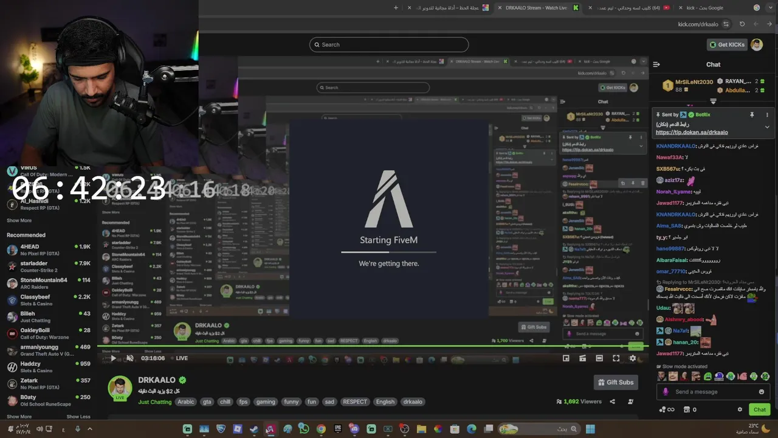The image size is (778, 438).
Task: Select the Arabic tag
Action: 186,401
